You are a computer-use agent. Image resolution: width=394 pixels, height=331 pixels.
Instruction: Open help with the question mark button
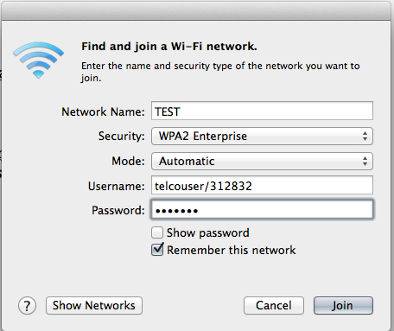pyautogui.click(x=27, y=305)
